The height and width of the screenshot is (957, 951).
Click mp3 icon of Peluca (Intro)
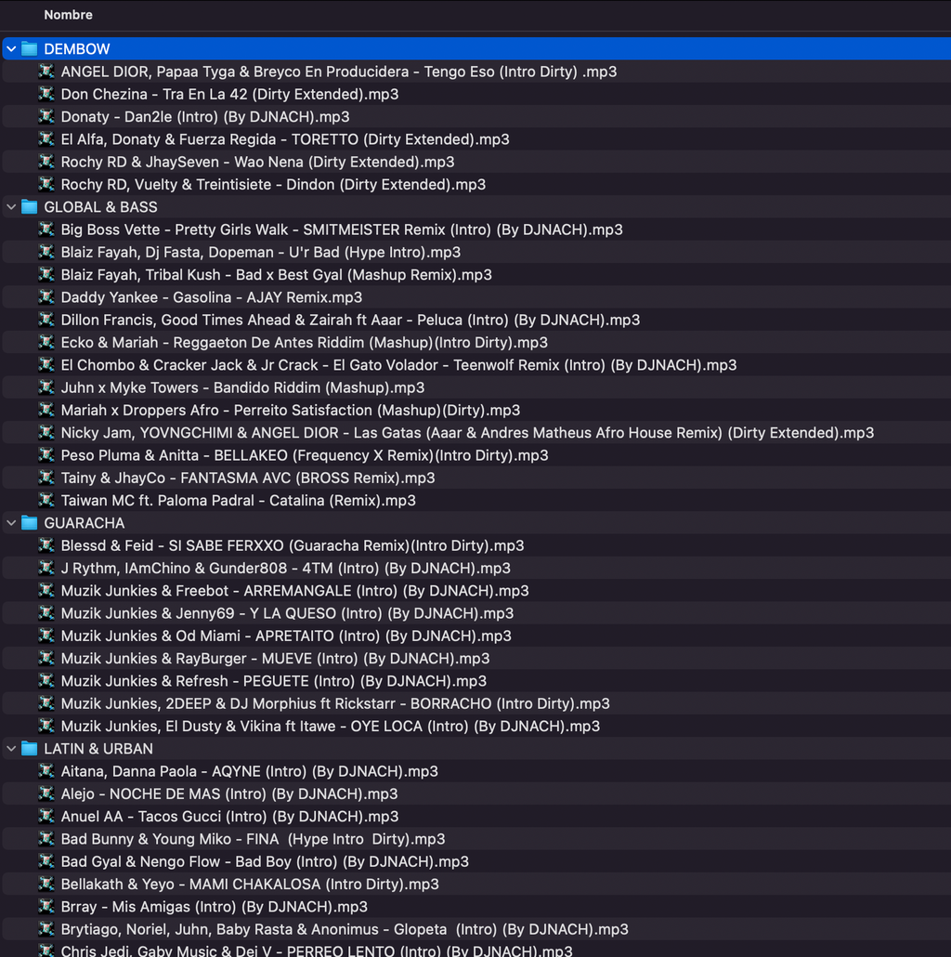point(46,320)
